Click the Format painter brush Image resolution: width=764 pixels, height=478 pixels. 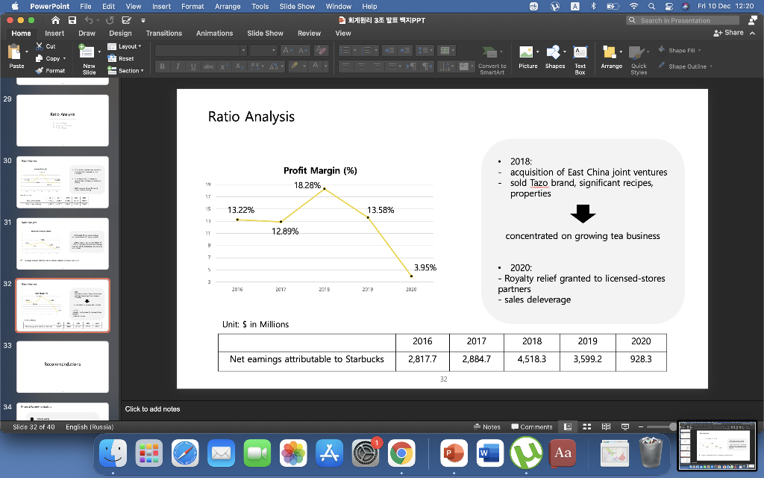tap(40, 71)
